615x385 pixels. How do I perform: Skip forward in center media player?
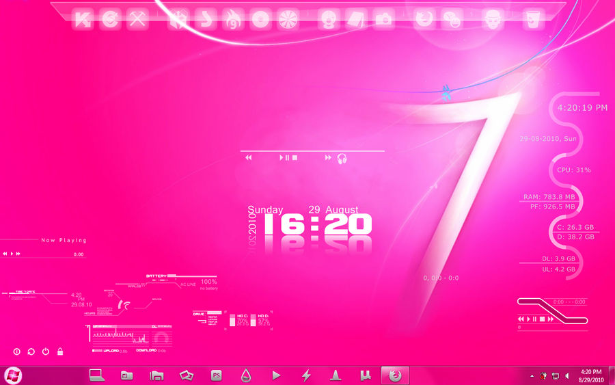(328, 157)
